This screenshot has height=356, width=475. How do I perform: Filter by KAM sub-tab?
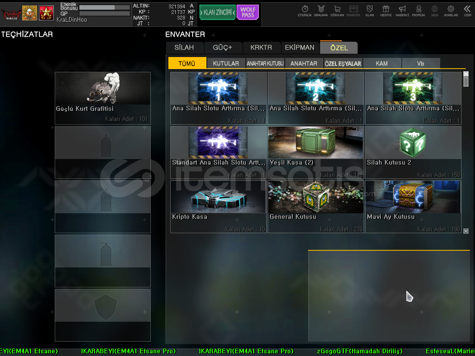click(x=382, y=63)
